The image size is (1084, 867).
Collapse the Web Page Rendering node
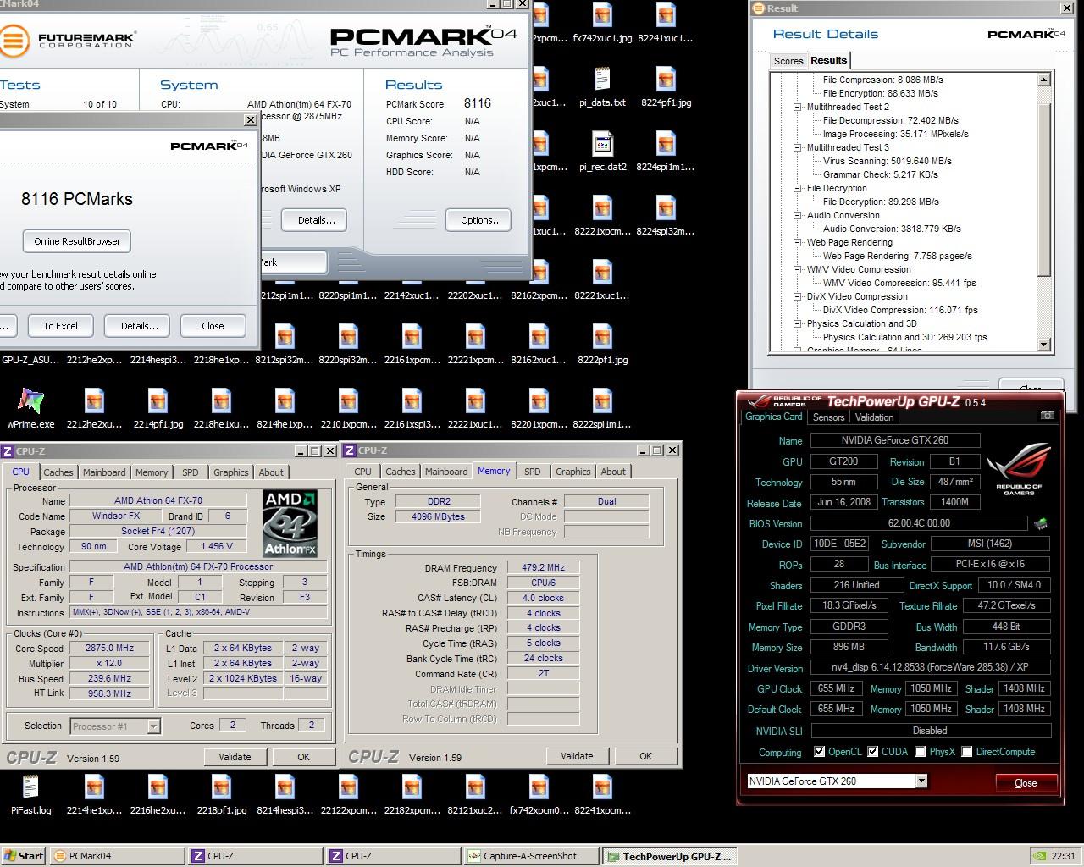(x=797, y=242)
